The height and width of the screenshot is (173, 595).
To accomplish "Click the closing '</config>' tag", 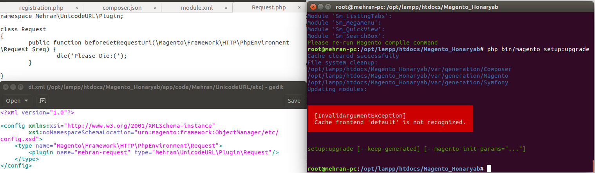I will pos(16,166).
